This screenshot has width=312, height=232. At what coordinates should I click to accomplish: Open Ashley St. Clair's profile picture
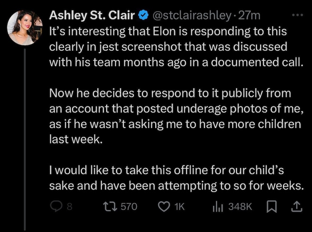pos(25,27)
